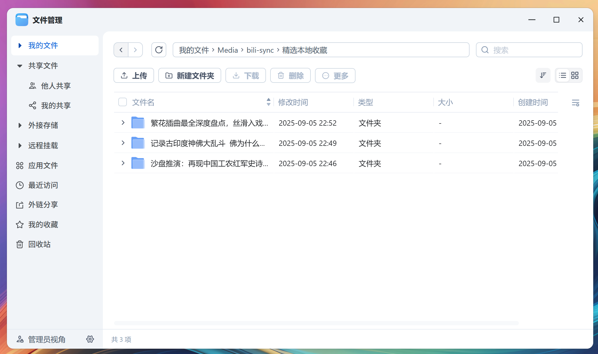Switch to grid view mode

[x=575, y=75]
